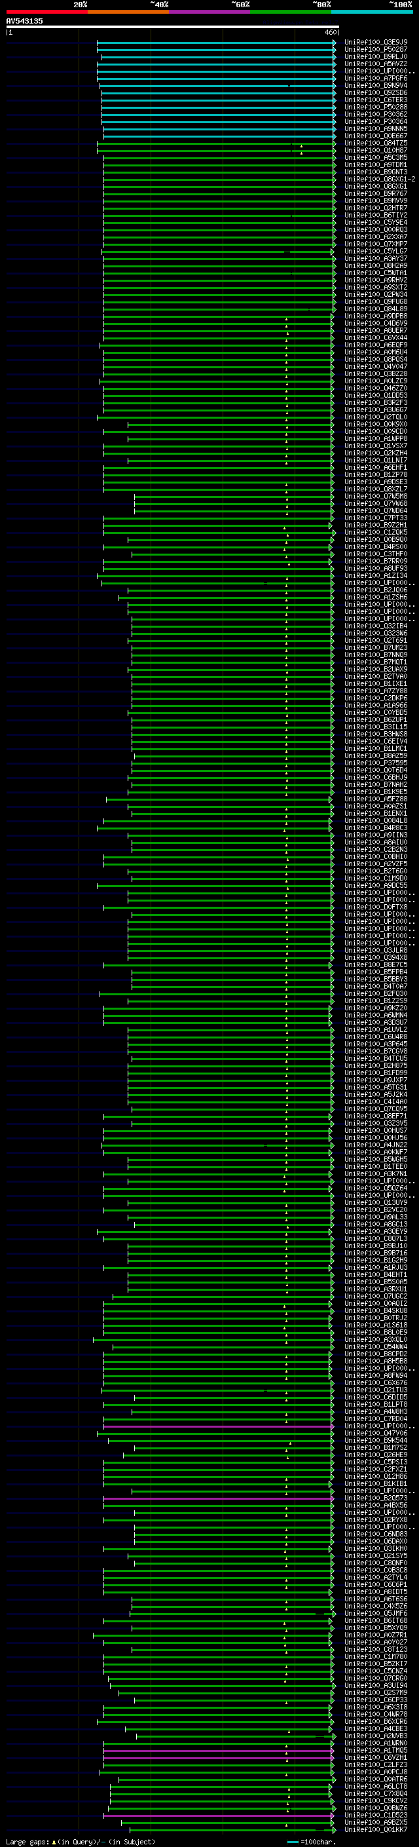The image size is (419, 1847).
Task: Open the UniRef100_A1WPP8 label
Action: (376, 438)
